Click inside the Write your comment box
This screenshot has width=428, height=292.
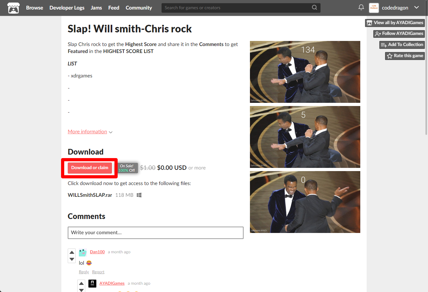(x=155, y=233)
